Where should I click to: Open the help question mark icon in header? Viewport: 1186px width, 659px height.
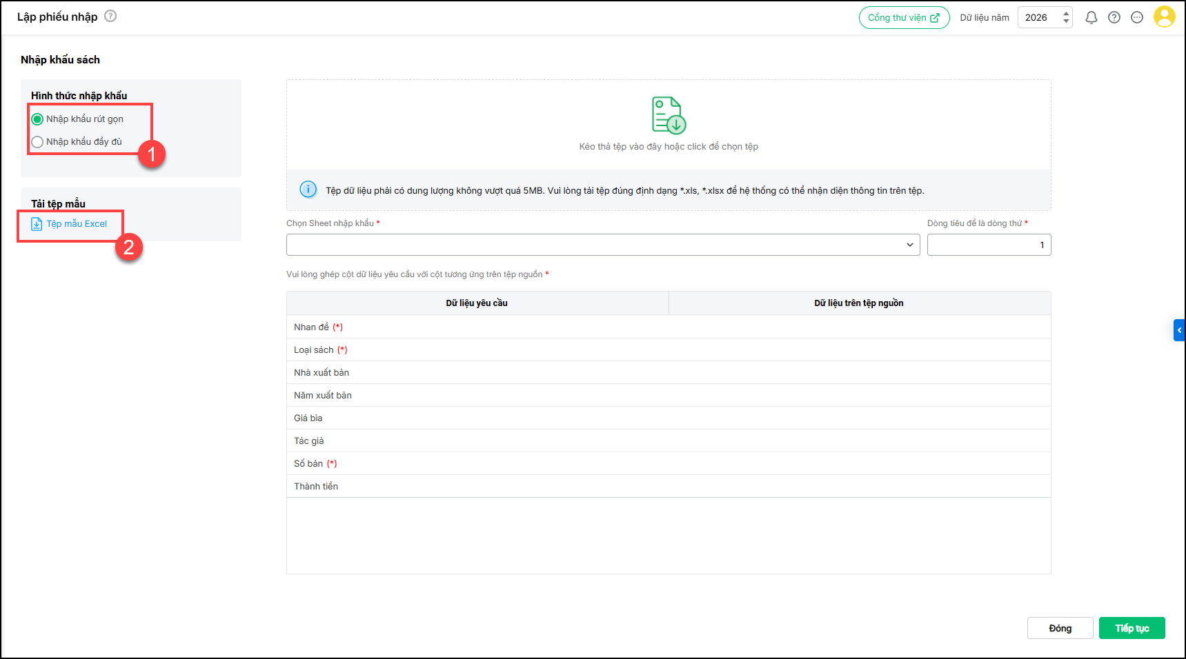click(1114, 18)
